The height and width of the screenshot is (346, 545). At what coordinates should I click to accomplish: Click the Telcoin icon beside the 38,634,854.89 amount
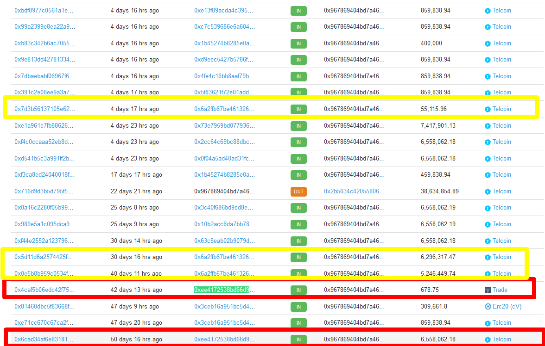coord(488,192)
